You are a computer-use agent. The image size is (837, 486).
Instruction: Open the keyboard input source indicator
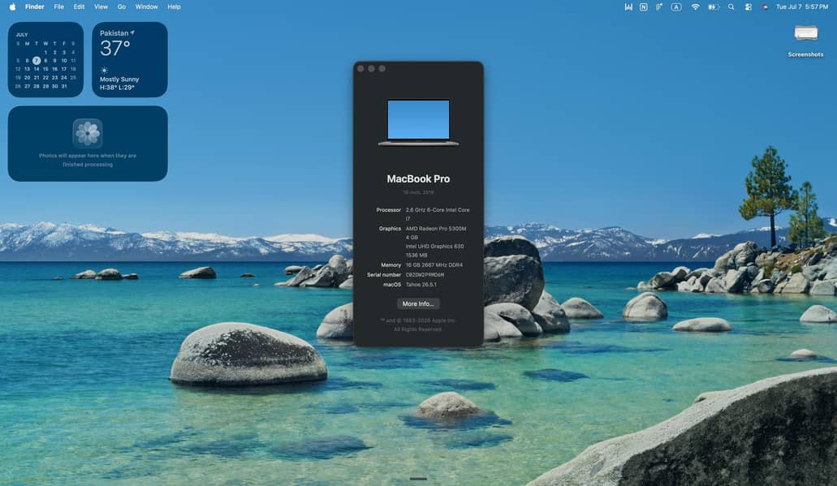[675, 7]
